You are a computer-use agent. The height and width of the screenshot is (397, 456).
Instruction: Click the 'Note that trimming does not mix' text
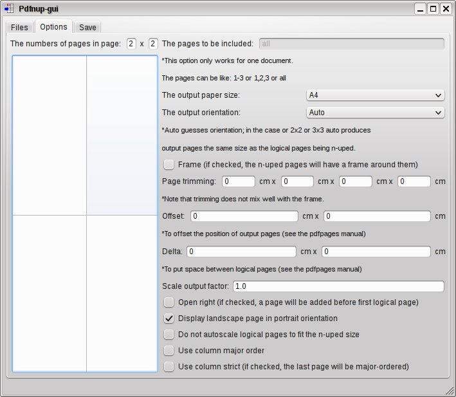click(243, 199)
